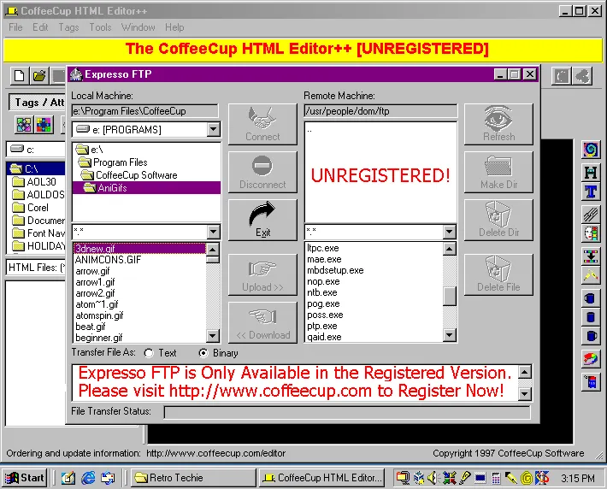
Task: Click the Windows Start button
Action: tap(25, 478)
